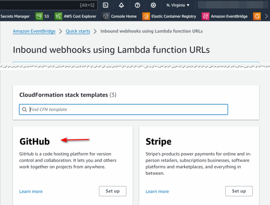Open Learn more link for GitHub
270x205 pixels.
tap(31, 191)
